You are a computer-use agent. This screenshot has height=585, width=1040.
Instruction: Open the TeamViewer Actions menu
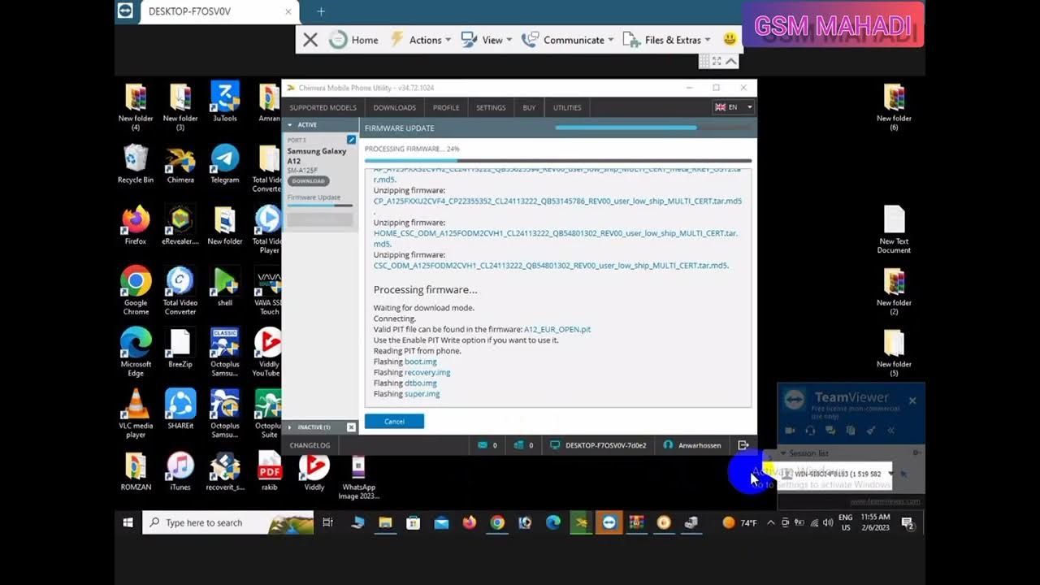tap(421, 40)
